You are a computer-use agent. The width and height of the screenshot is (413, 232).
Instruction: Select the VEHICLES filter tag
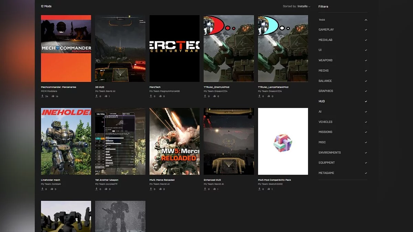(x=326, y=122)
